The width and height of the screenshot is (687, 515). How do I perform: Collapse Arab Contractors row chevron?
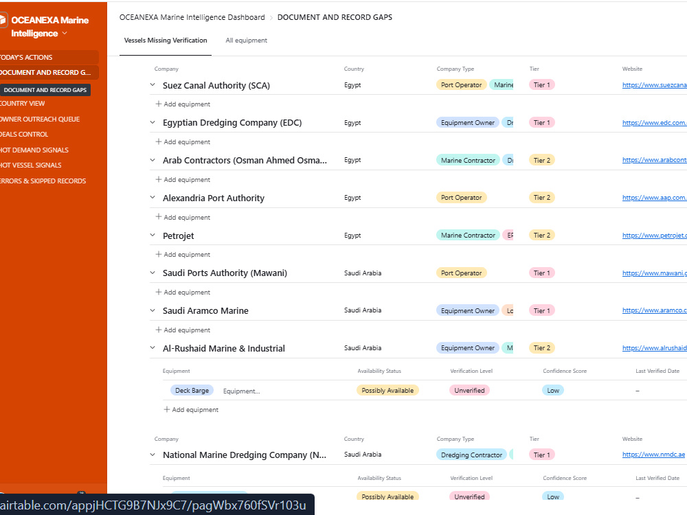coord(153,160)
